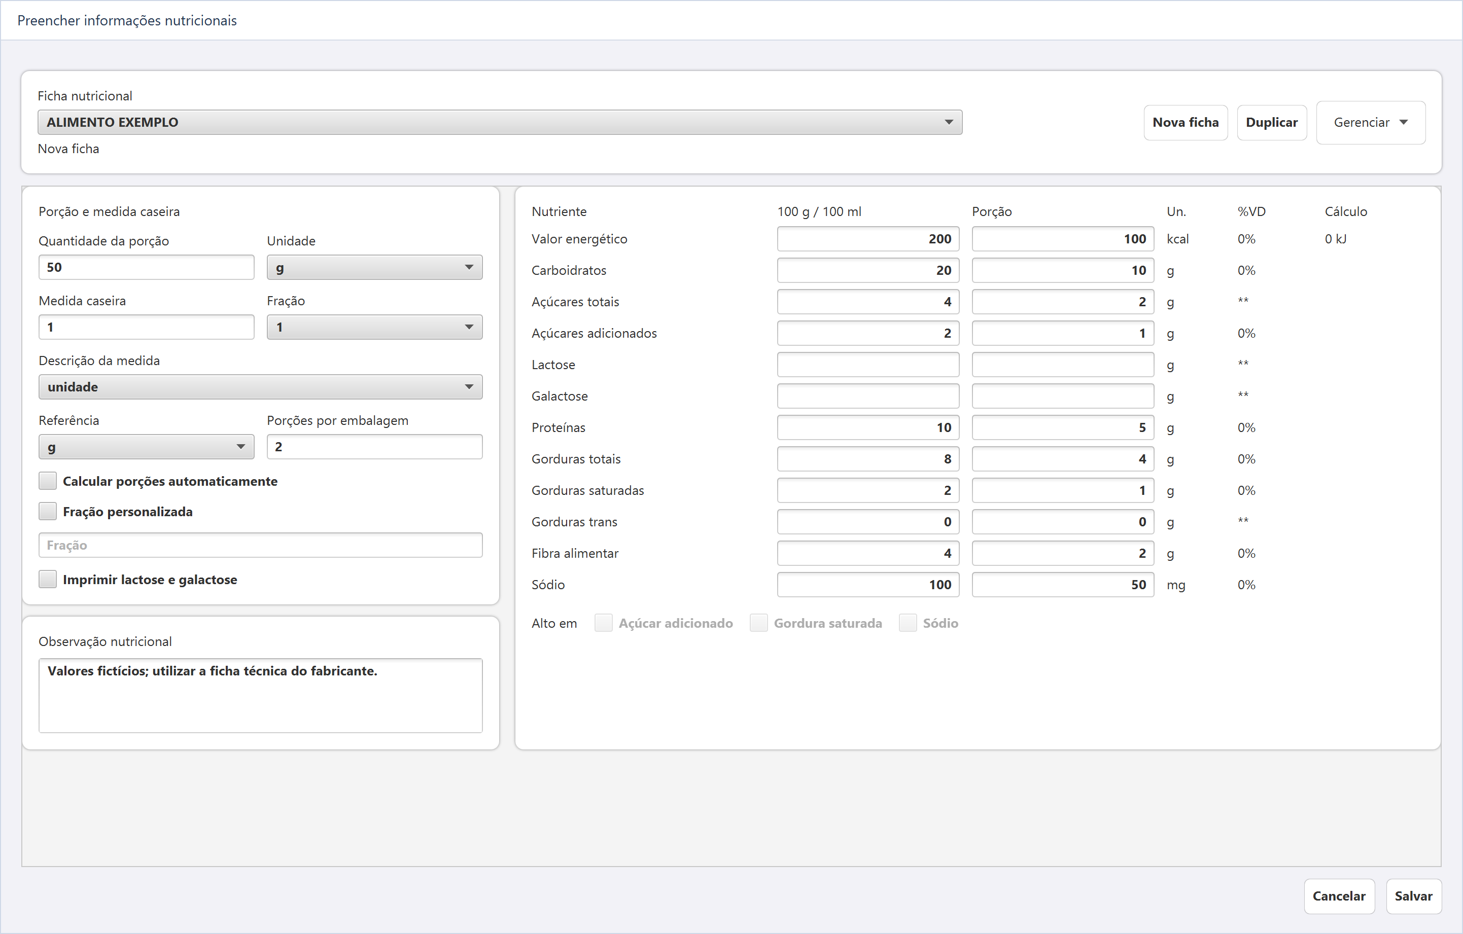Click the Medida caseira input field
This screenshot has height=934, width=1463.
click(x=146, y=328)
